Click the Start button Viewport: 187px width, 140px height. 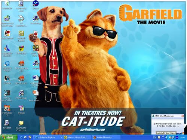click(8, 137)
